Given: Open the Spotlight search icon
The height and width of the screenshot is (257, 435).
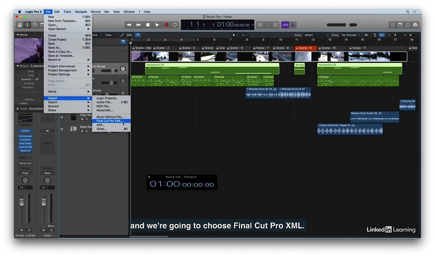Looking at the screenshot, I should pos(408,12).
